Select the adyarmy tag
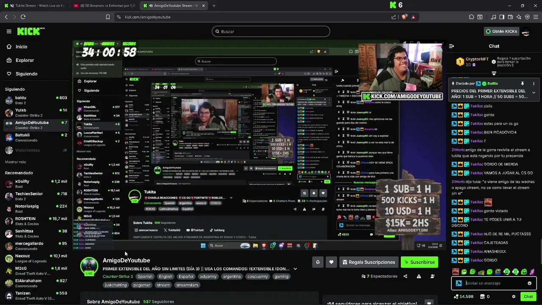Screen dimensions: 542x305 pyautogui.click(x=208, y=277)
